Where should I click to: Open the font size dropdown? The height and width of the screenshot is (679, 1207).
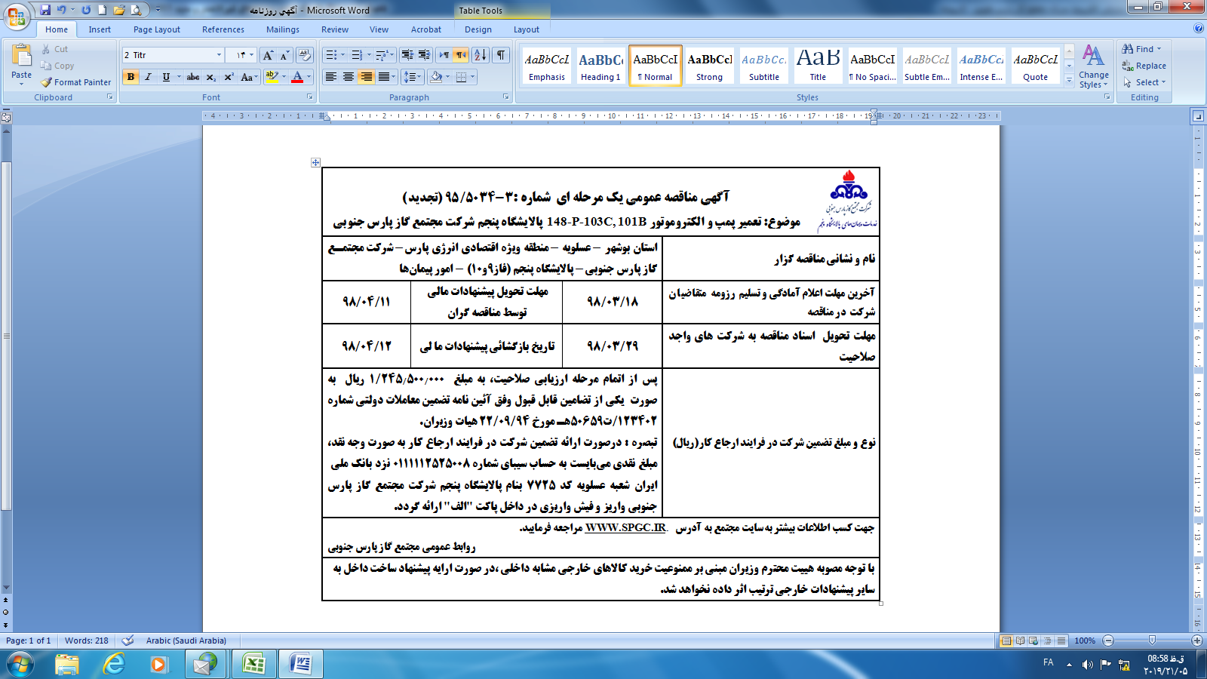pos(251,55)
